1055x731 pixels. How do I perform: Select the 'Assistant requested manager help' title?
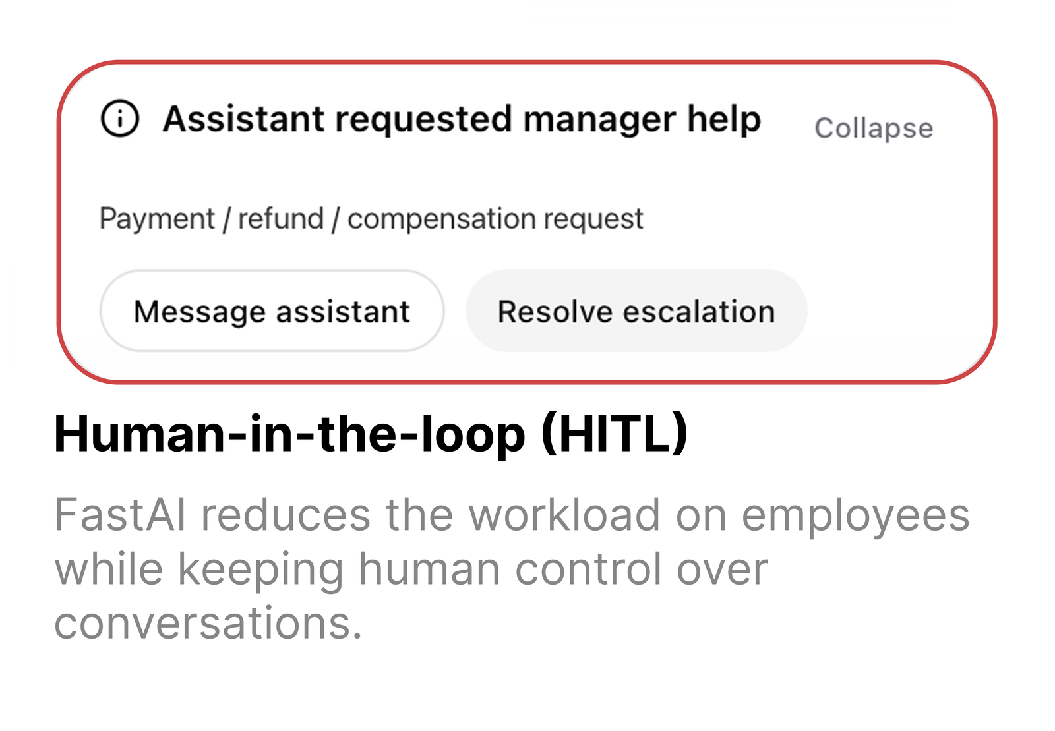(x=462, y=119)
